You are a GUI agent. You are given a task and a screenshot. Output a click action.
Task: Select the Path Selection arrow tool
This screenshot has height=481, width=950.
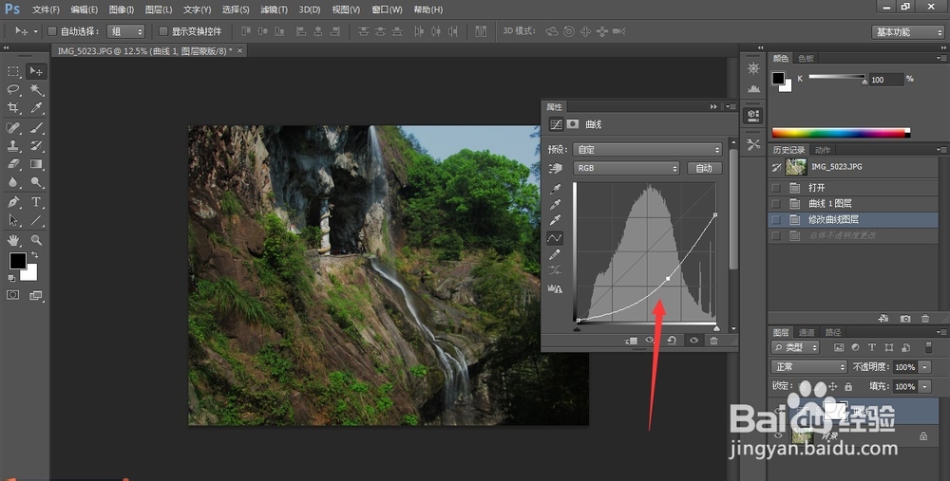pyautogui.click(x=12, y=220)
